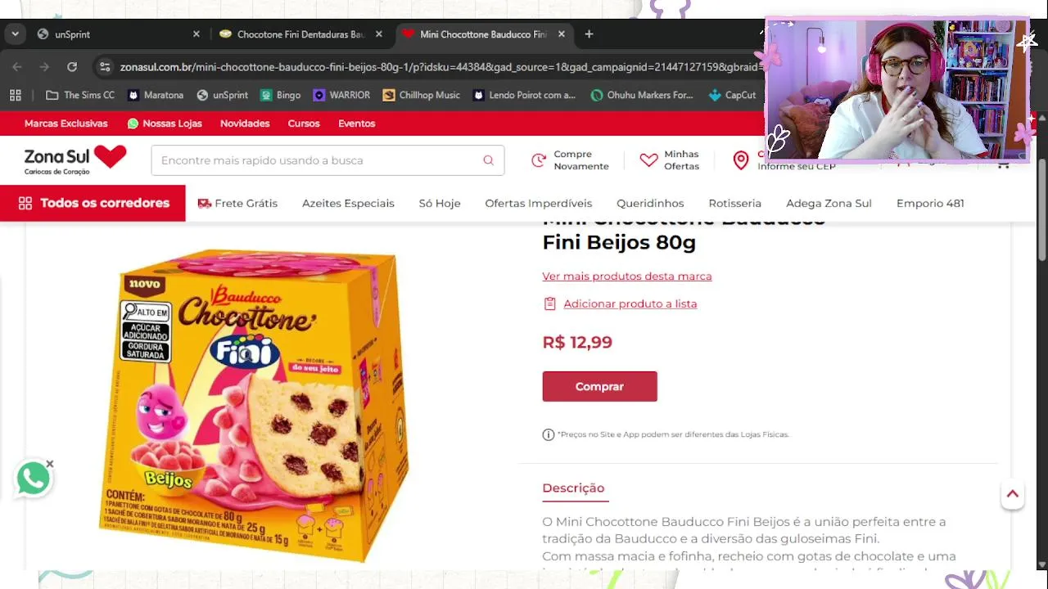Click the Comprar button
Viewport: 1048px width, 589px height.
(x=599, y=386)
